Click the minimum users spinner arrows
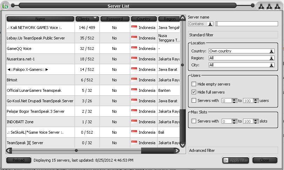 pos(234,101)
